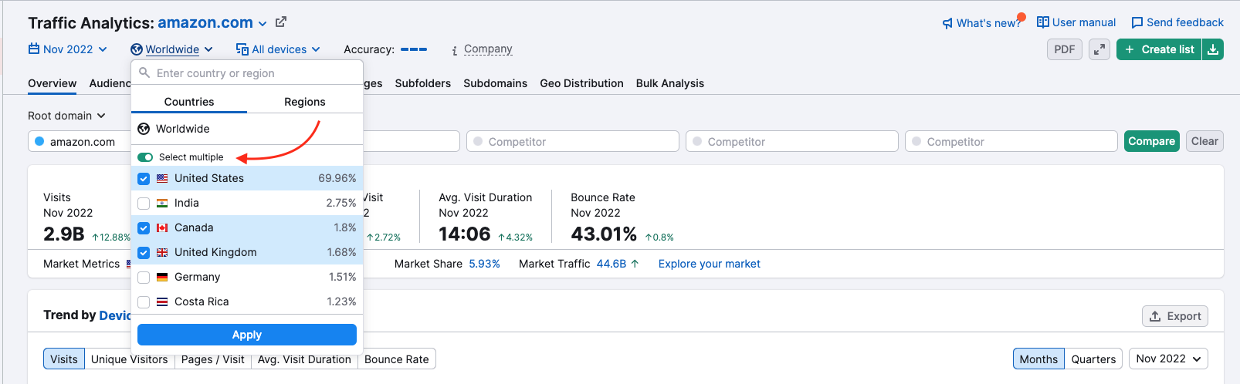The height and width of the screenshot is (384, 1240).
Task: Open the Explore your market link
Action: (x=710, y=264)
